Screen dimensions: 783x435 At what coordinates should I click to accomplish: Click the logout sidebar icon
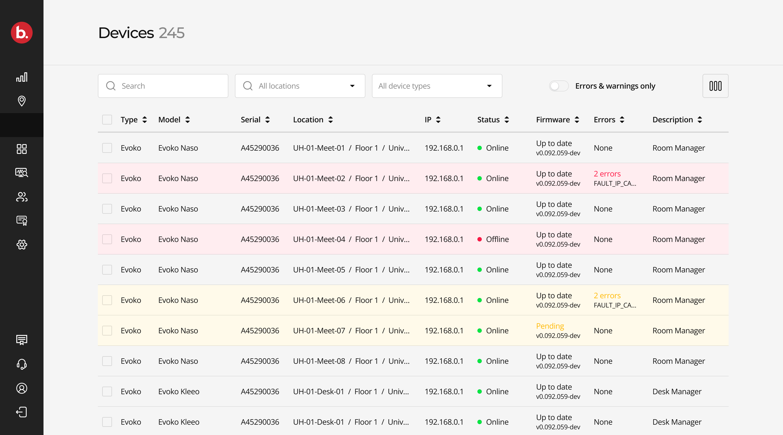[21, 412]
